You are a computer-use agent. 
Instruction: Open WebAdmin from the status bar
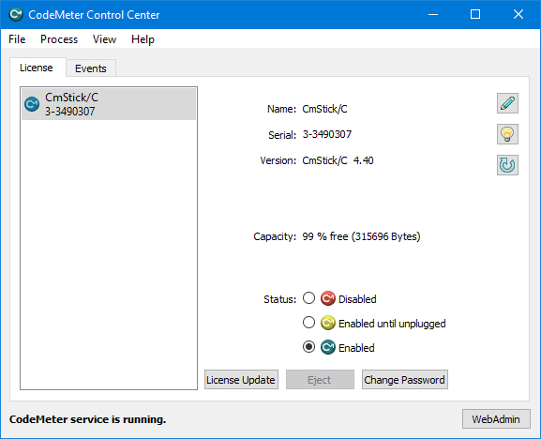coord(496,419)
